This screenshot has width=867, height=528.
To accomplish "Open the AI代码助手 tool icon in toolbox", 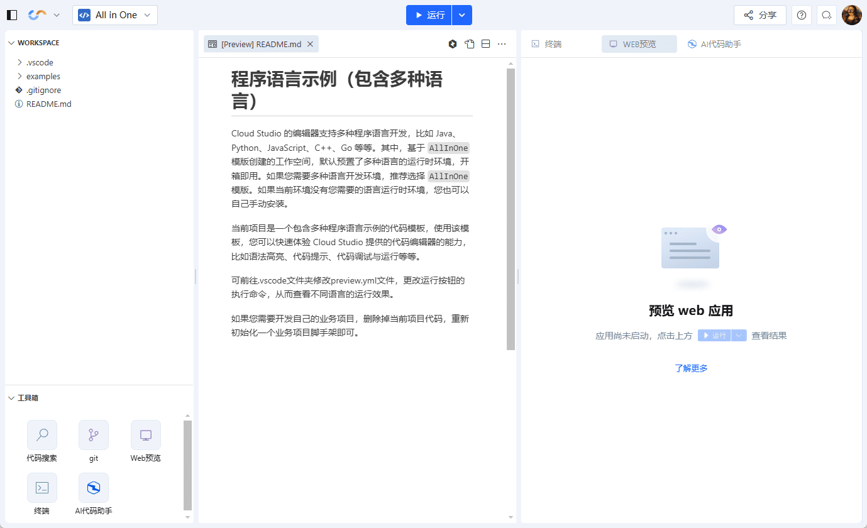I will click(94, 488).
